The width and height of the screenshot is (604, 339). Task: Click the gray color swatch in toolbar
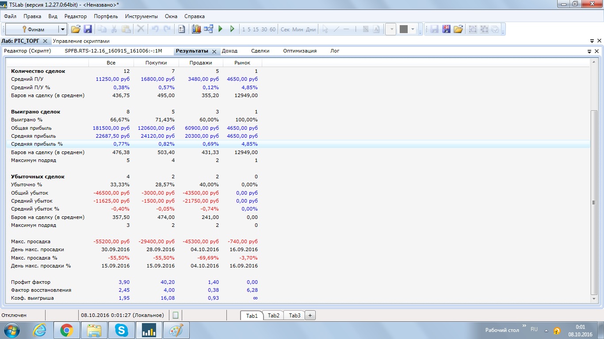(403, 29)
